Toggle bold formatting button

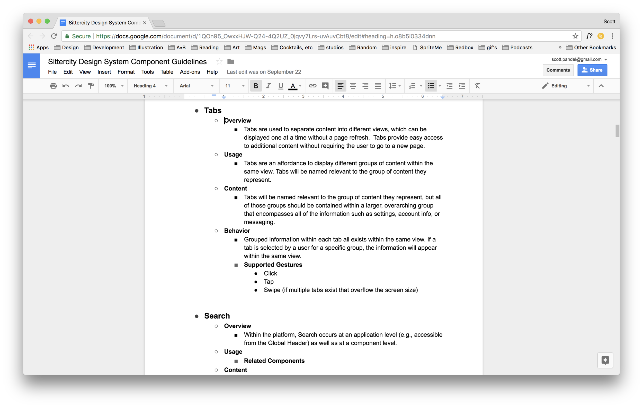pos(256,86)
